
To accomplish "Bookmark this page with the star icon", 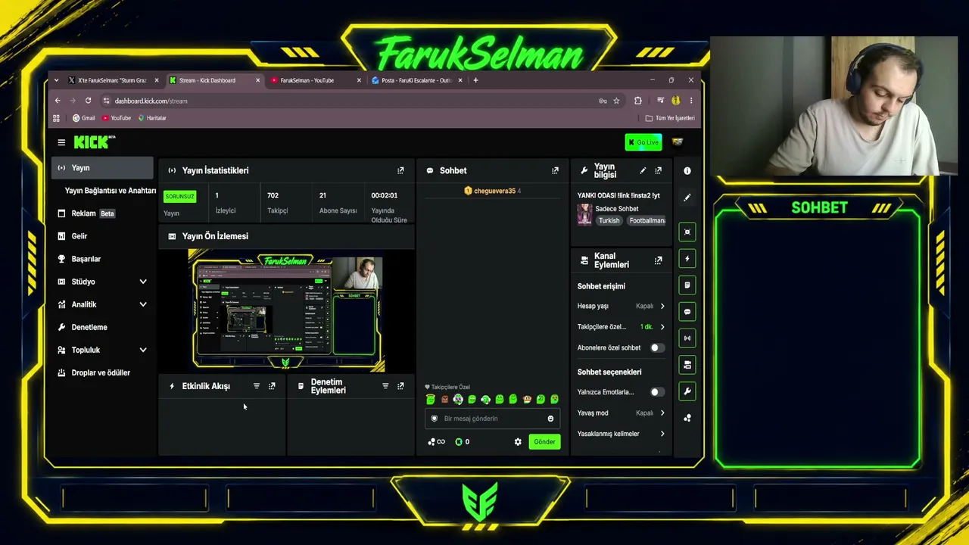I will click(x=616, y=101).
